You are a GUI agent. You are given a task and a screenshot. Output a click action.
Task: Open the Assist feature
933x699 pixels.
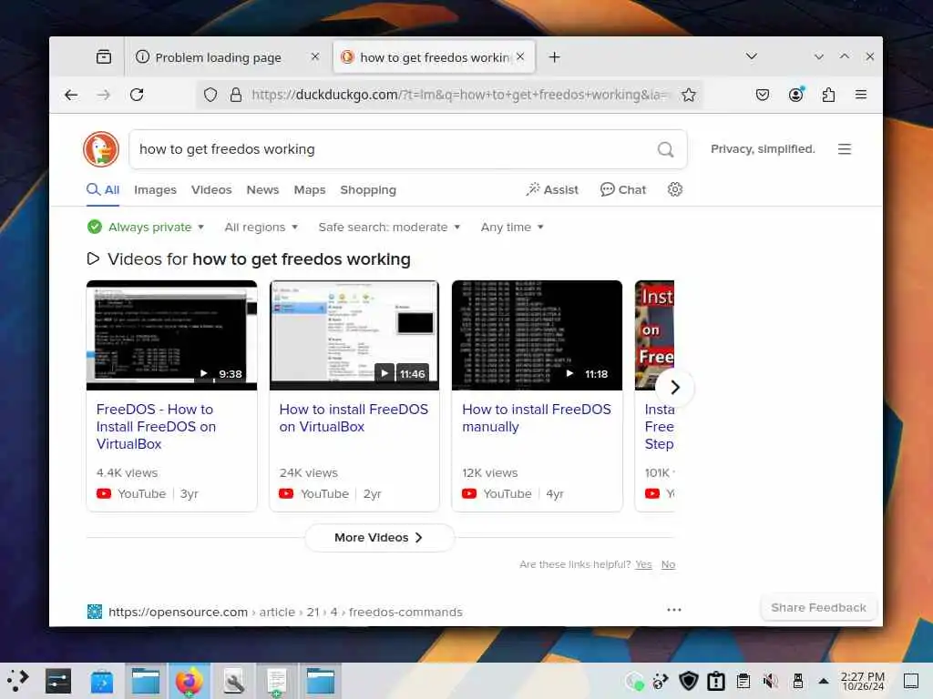tap(551, 189)
